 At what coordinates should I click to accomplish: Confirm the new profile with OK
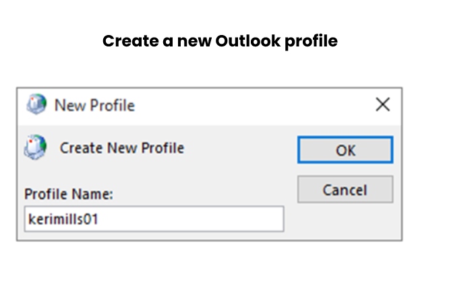[345, 149]
